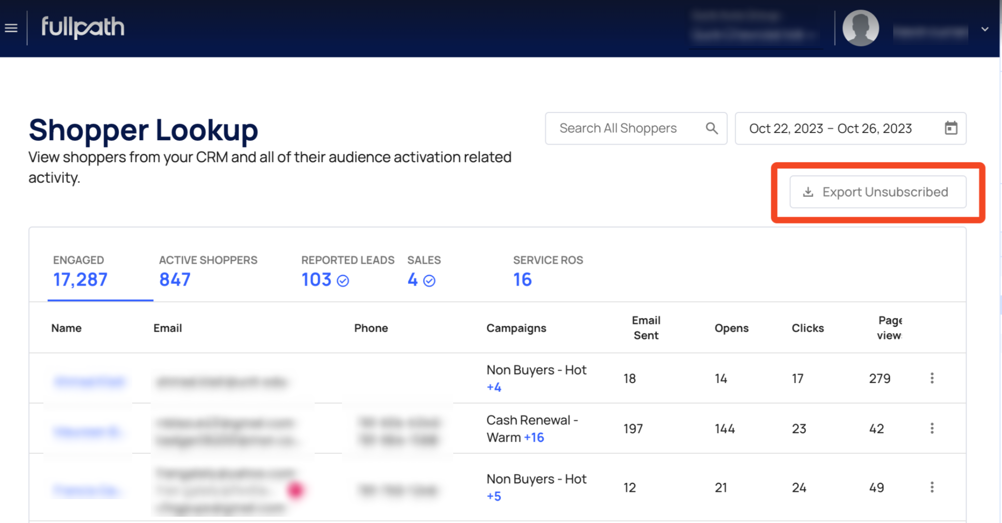Image resolution: width=1002 pixels, height=523 pixels.
Task: Expand the account dropdown chevron
Action: pyautogui.click(x=984, y=29)
